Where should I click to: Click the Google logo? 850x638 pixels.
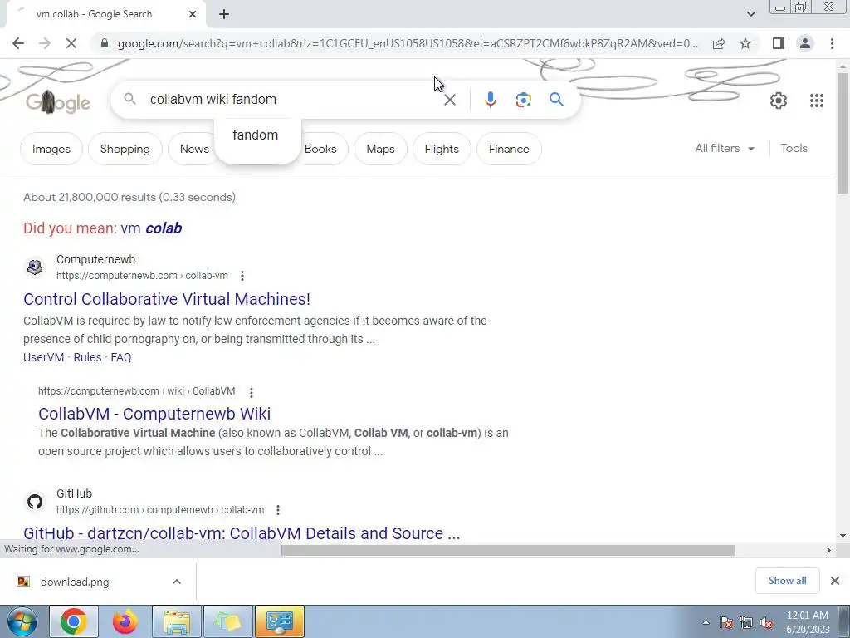pos(58,102)
